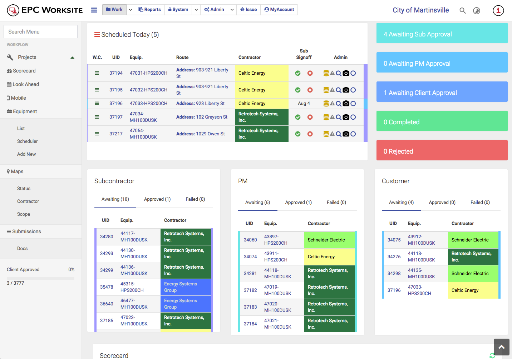
Task: Collapse the Projects sidebar section
Action: pyautogui.click(x=73, y=58)
